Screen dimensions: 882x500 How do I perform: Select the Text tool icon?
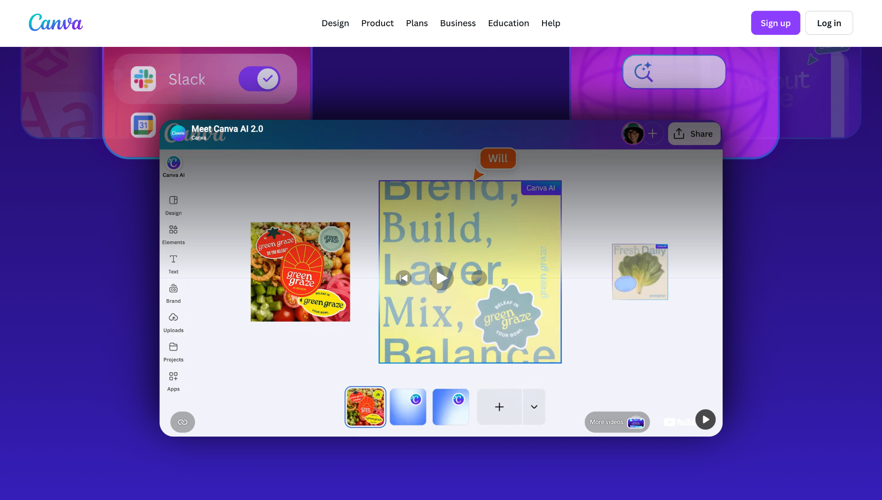point(173,259)
